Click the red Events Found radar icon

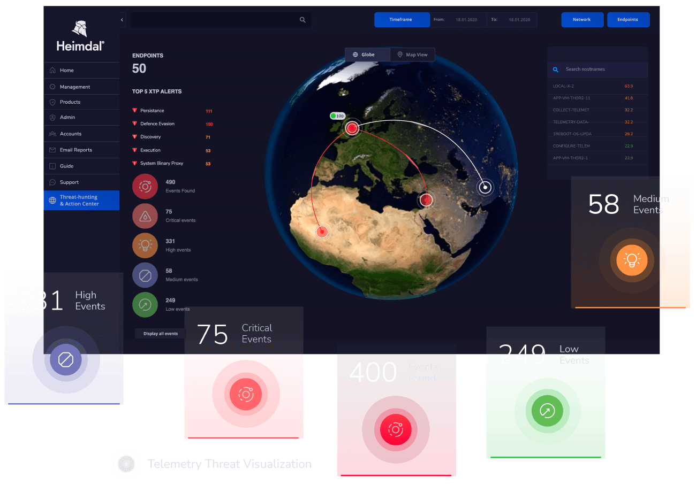point(145,186)
